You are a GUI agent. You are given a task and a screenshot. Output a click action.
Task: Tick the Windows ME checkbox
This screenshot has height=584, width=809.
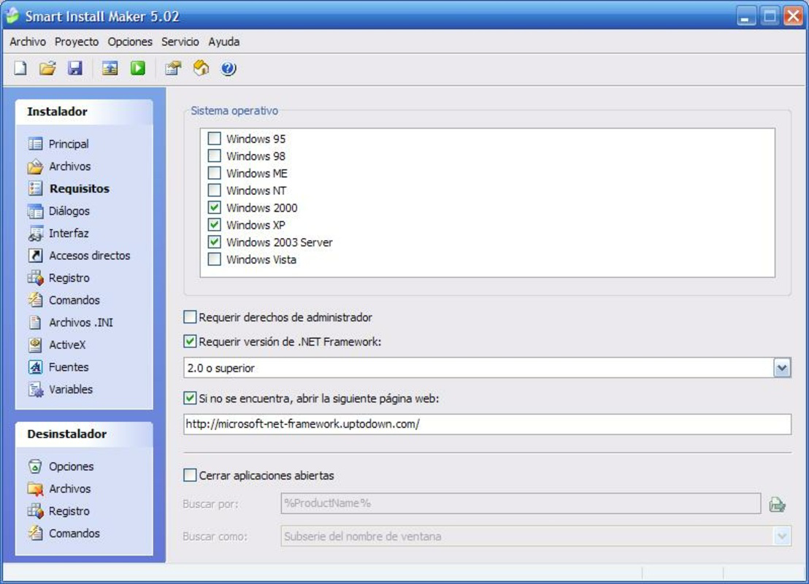[x=214, y=173]
